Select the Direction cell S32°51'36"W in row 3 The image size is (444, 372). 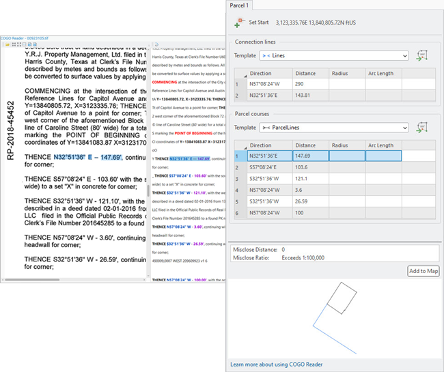[x=270, y=179]
